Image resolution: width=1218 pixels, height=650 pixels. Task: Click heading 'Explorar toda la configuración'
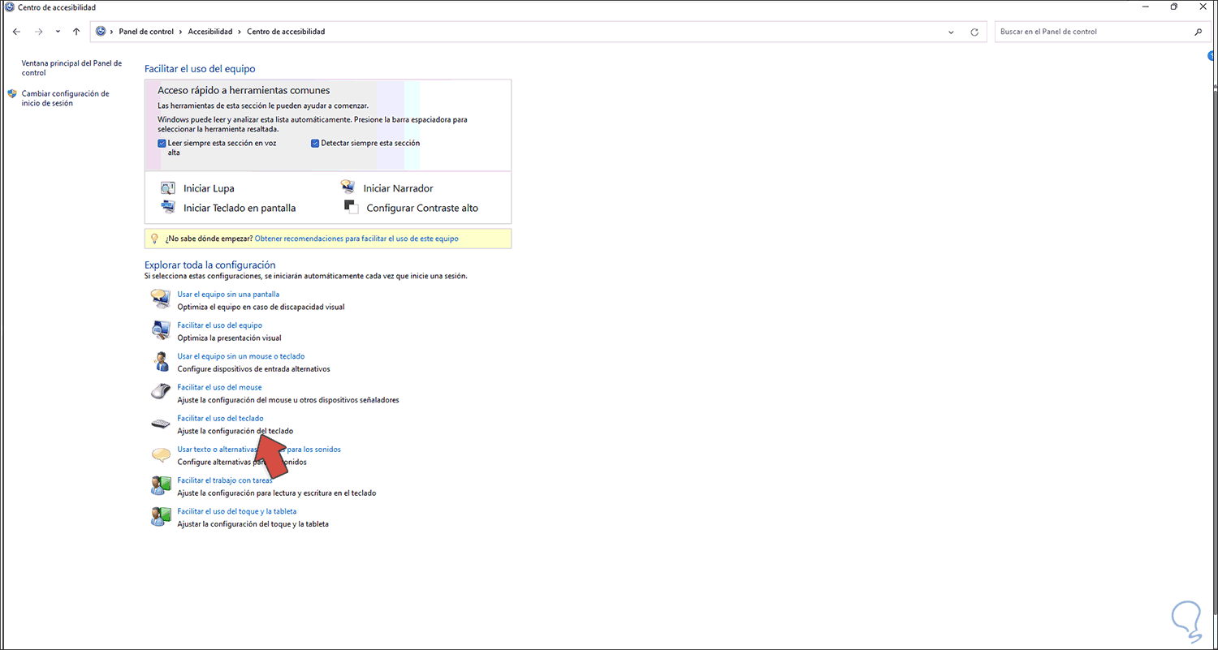[209, 265]
